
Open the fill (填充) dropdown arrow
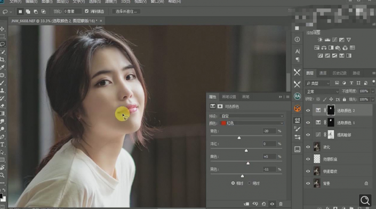click(372, 99)
